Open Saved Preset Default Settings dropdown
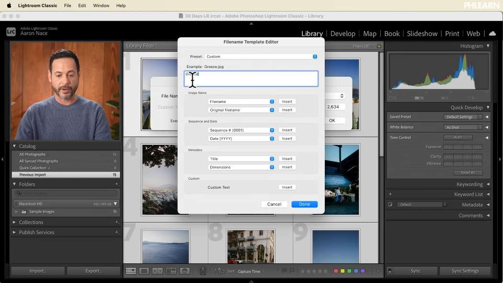The image size is (503, 283). 463,117
